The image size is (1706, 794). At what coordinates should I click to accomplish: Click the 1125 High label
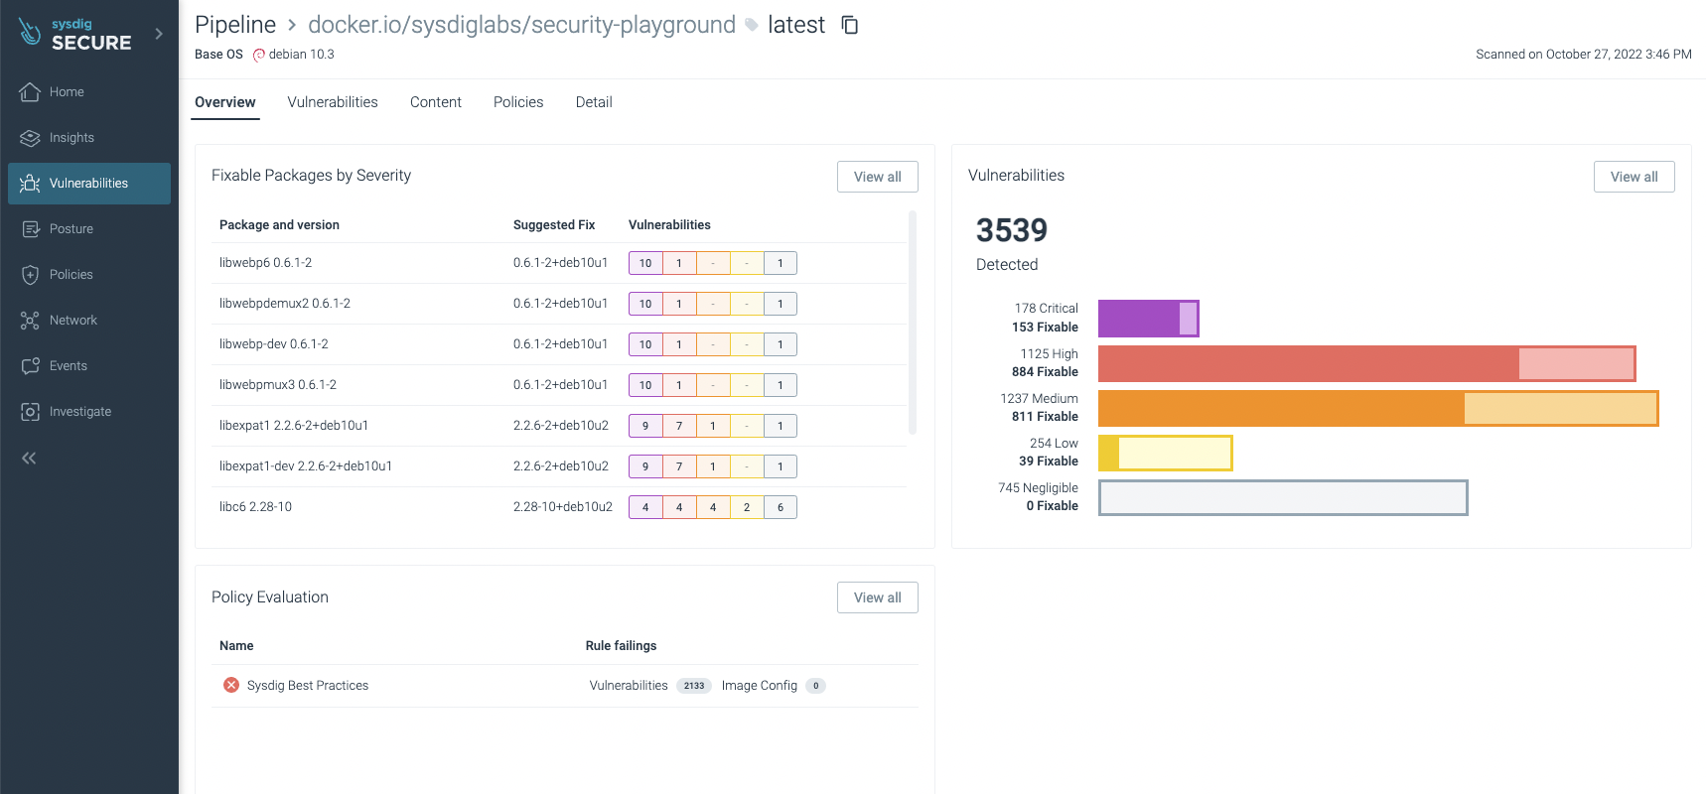pos(1050,354)
